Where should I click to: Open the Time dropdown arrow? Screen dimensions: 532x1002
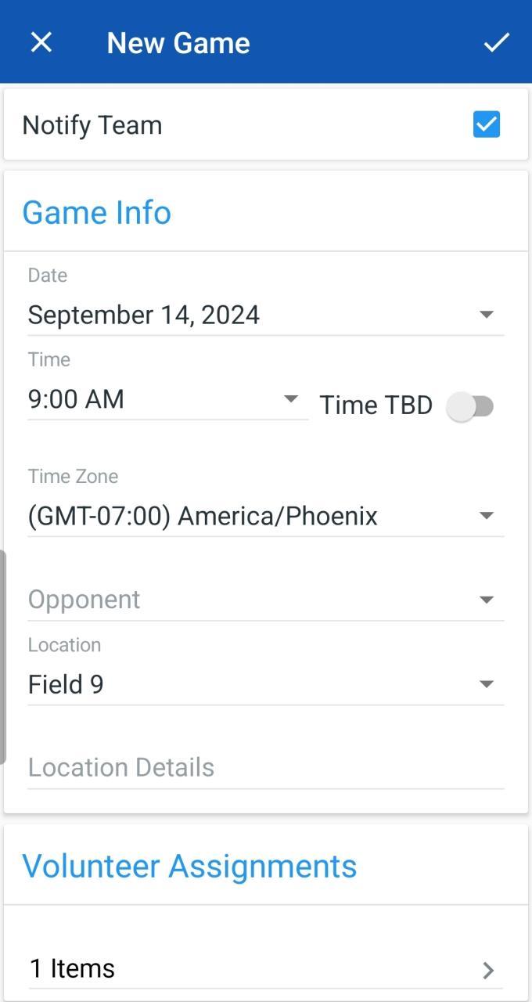pyautogui.click(x=291, y=398)
